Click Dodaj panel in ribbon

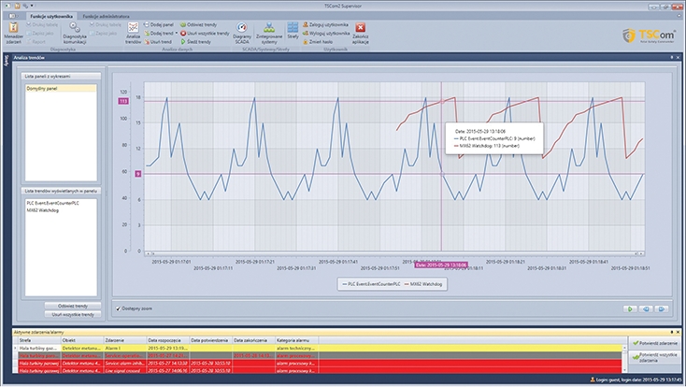point(159,25)
